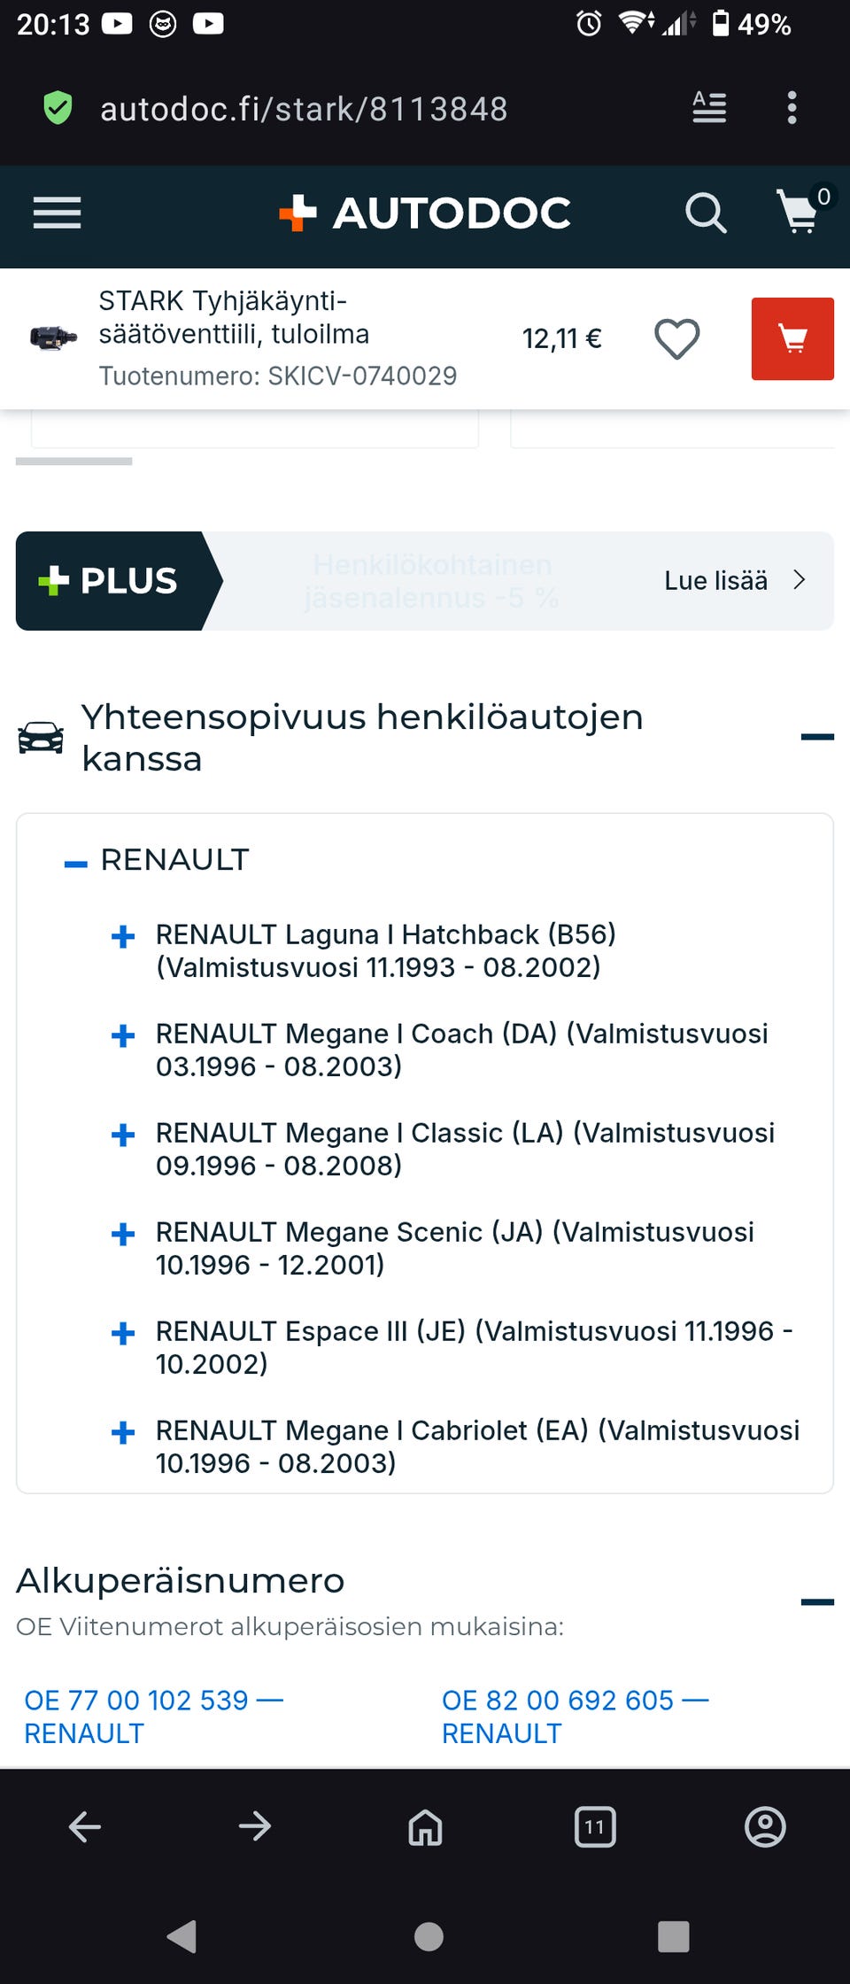
Task: Expand RENAULT Megane Scenic (JA) entry
Action: (123, 1234)
